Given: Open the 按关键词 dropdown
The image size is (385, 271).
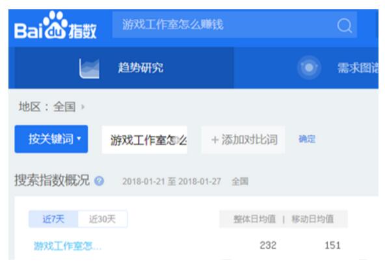Looking at the screenshot, I should 51,139.
